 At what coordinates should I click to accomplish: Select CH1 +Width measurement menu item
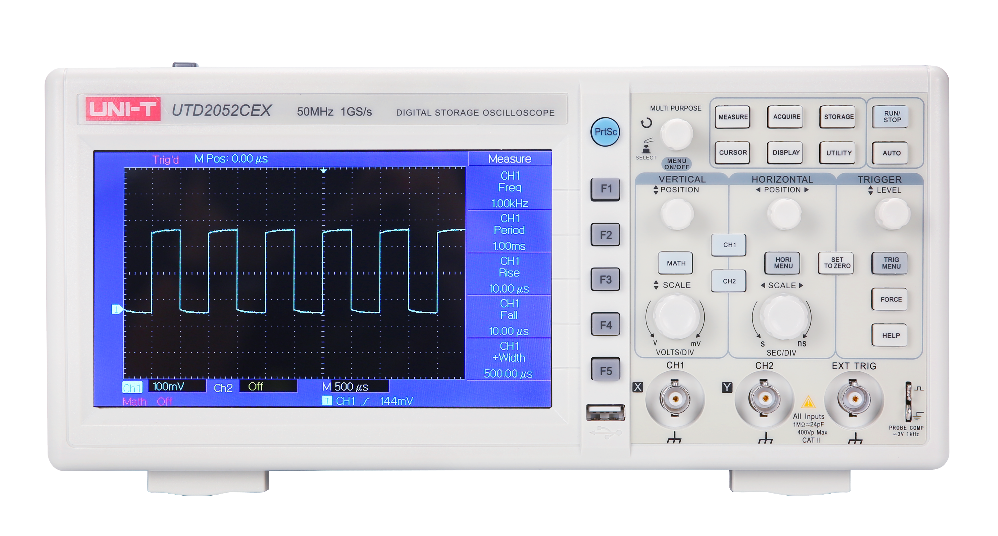pyautogui.click(x=510, y=359)
